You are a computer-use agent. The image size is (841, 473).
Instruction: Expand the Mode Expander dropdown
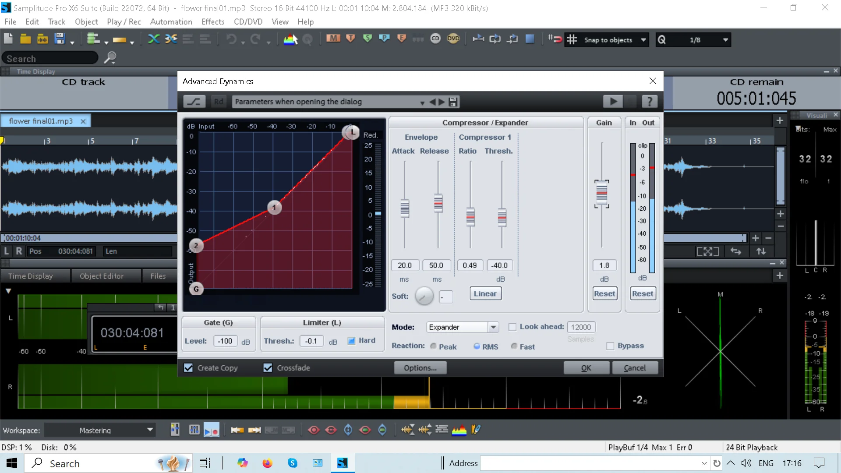[493, 327]
